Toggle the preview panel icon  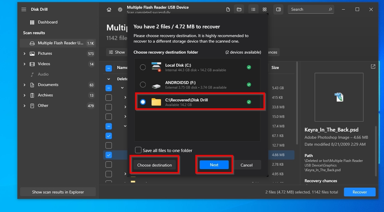(278, 10)
